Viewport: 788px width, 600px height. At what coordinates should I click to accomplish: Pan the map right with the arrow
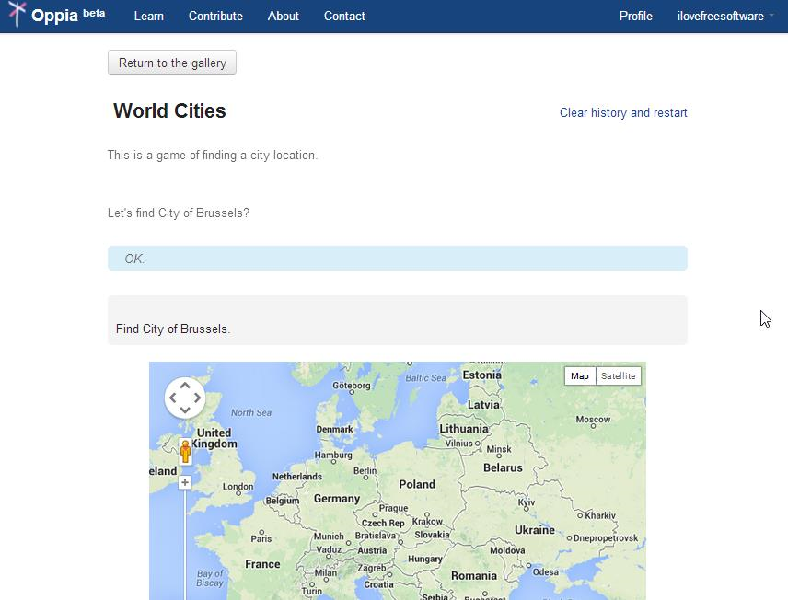[197, 398]
